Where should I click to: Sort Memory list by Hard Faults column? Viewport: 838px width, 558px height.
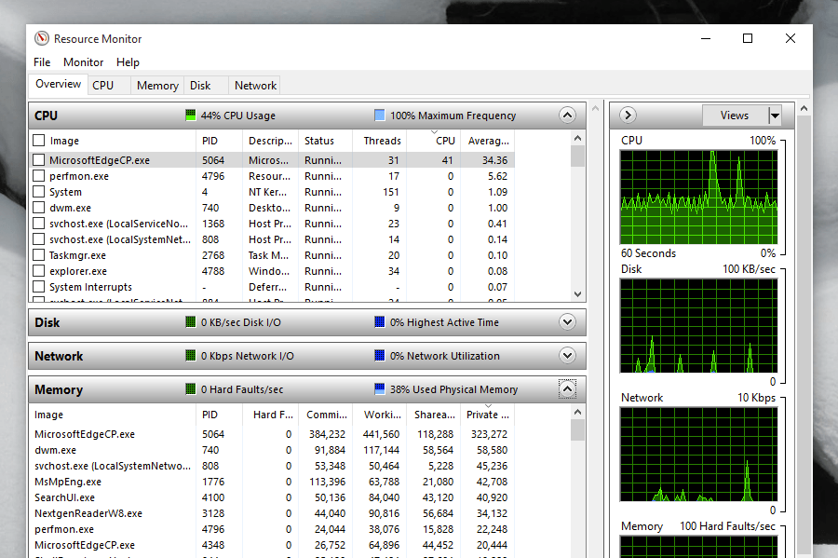[270, 415]
